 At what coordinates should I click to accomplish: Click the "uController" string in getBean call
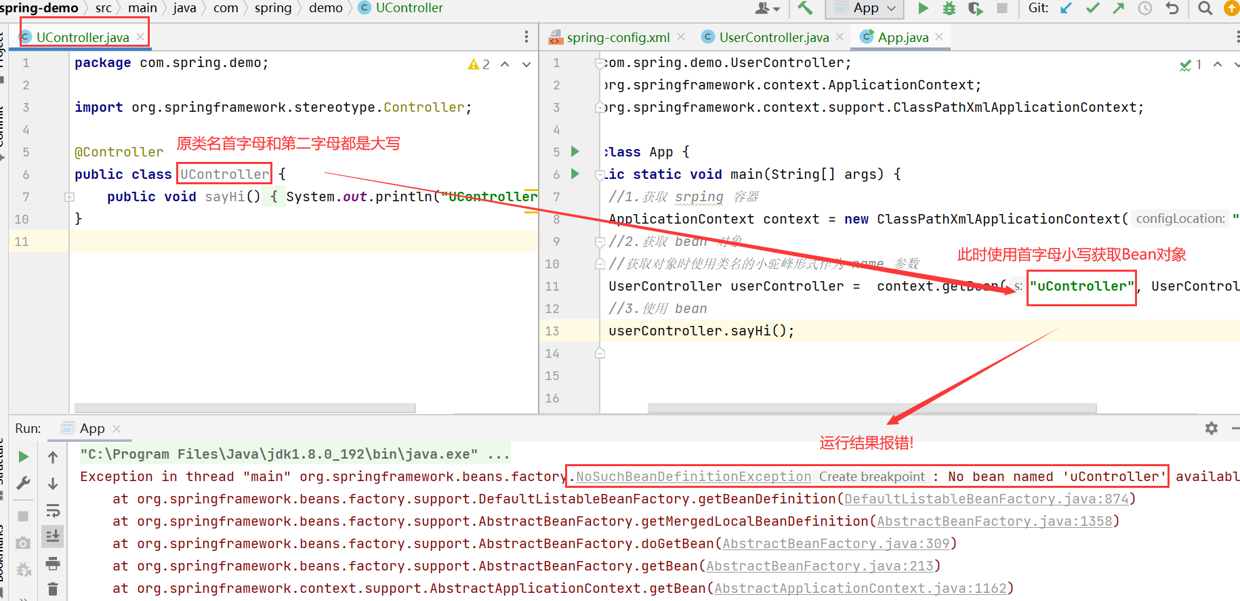(x=1081, y=286)
